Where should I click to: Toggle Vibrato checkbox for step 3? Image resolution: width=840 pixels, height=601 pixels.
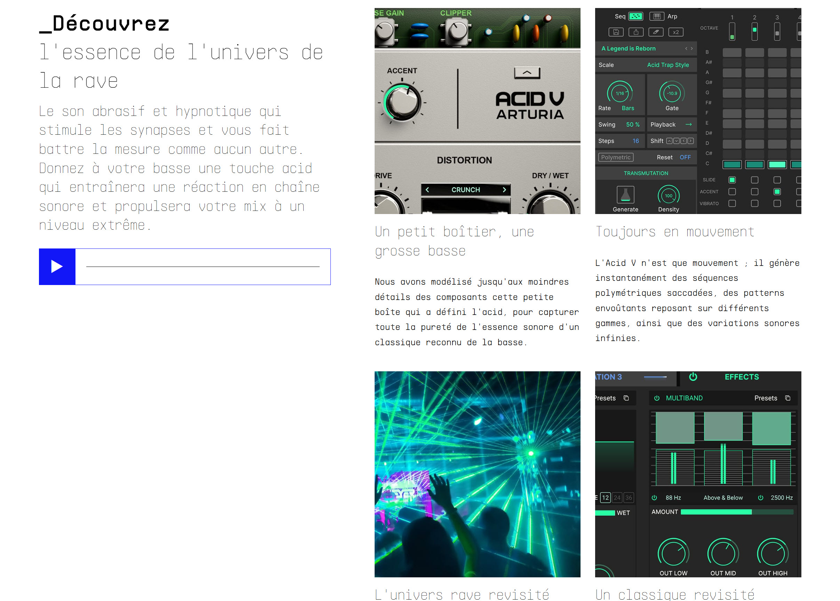777,204
